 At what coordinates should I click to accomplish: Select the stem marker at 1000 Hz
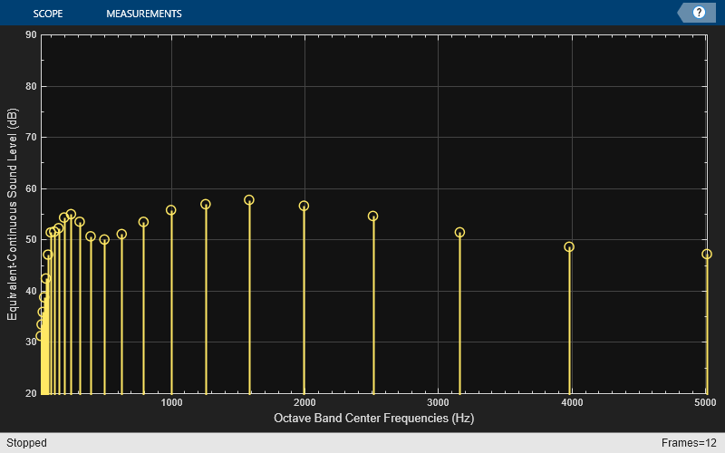(171, 210)
